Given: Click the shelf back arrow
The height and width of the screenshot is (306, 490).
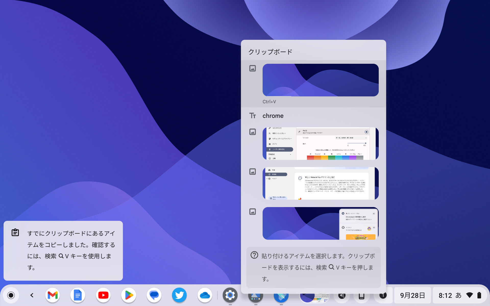Looking at the screenshot, I should (x=32, y=295).
